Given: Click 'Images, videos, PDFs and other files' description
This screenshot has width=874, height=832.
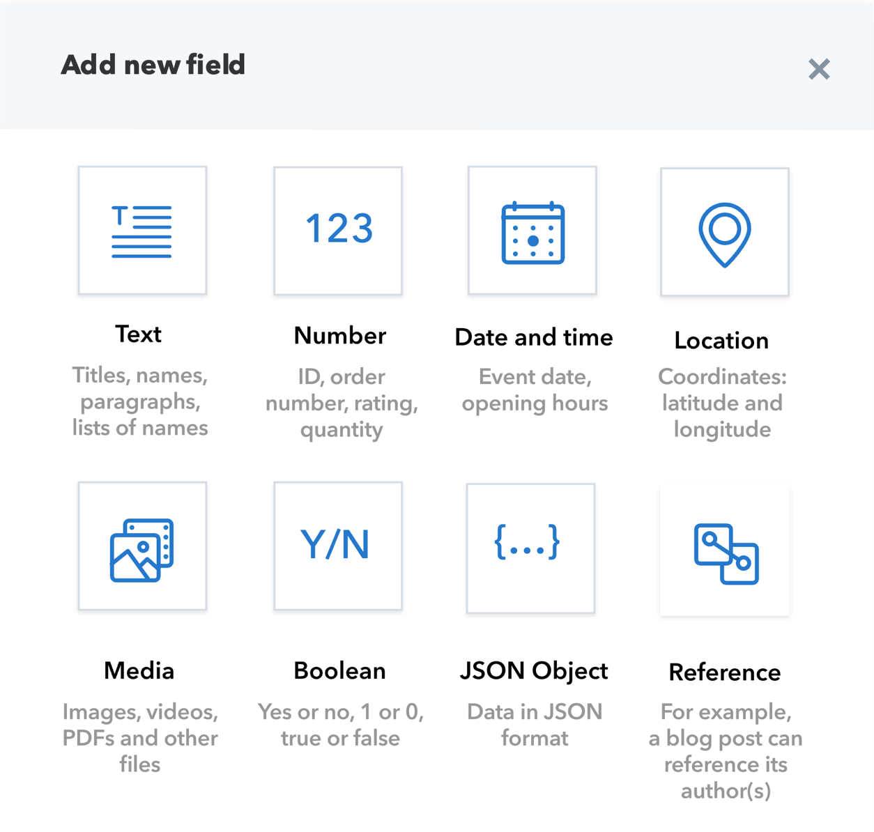Looking at the screenshot, I should pos(140,738).
